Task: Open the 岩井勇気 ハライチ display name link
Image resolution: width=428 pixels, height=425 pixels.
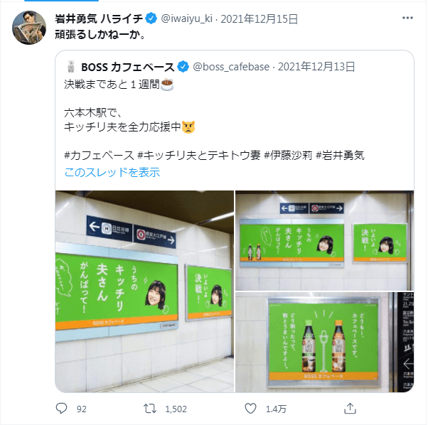Action: pos(99,18)
